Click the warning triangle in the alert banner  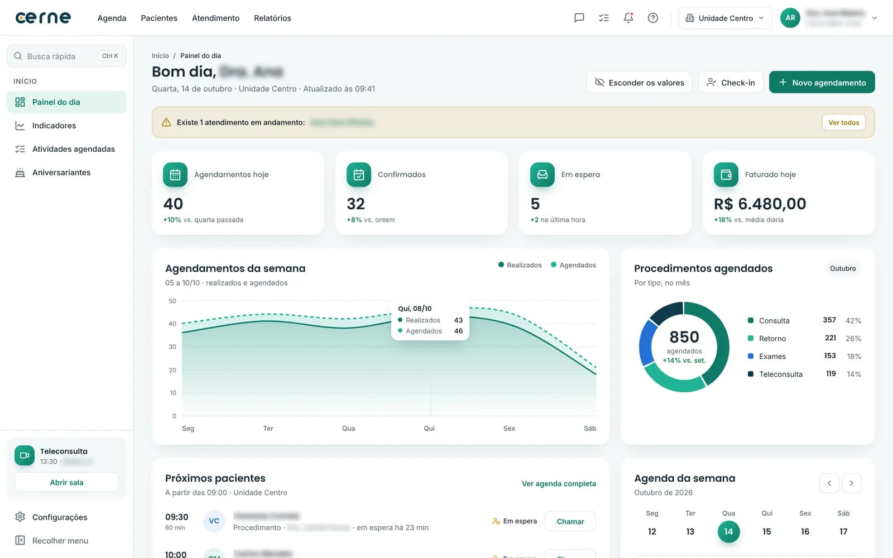coord(166,122)
